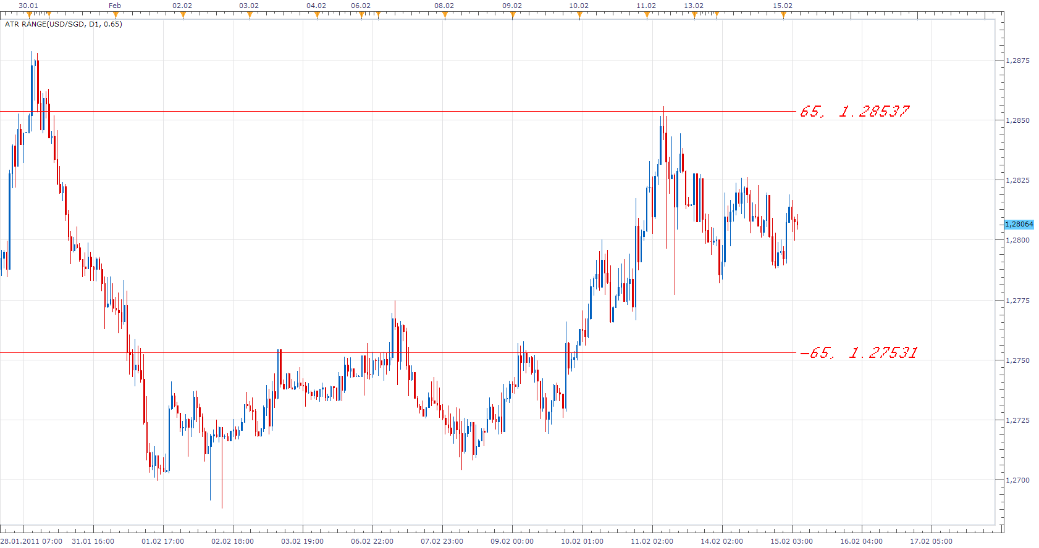This screenshot has height=548, width=1039.
Task: Select the 02.02 18:00 time axis label
Action: (232, 541)
